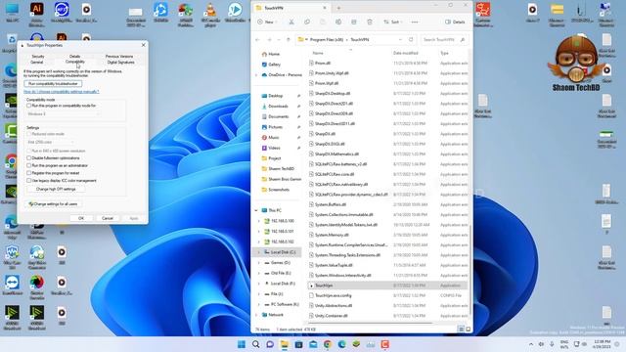Click the Cut icon in Explorer toolbar
Screen dimensions: 626x352
[x=291, y=22]
